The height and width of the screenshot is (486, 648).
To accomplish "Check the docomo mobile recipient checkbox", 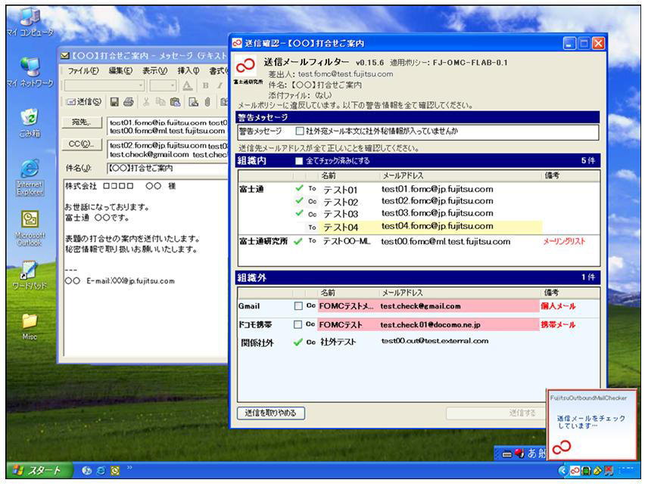I will coord(298,325).
